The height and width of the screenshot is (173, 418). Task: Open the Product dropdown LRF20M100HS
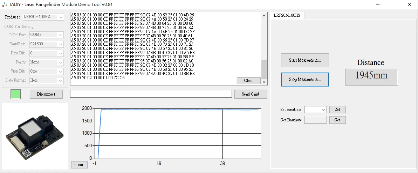pyautogui.click(x=43, y=17)
